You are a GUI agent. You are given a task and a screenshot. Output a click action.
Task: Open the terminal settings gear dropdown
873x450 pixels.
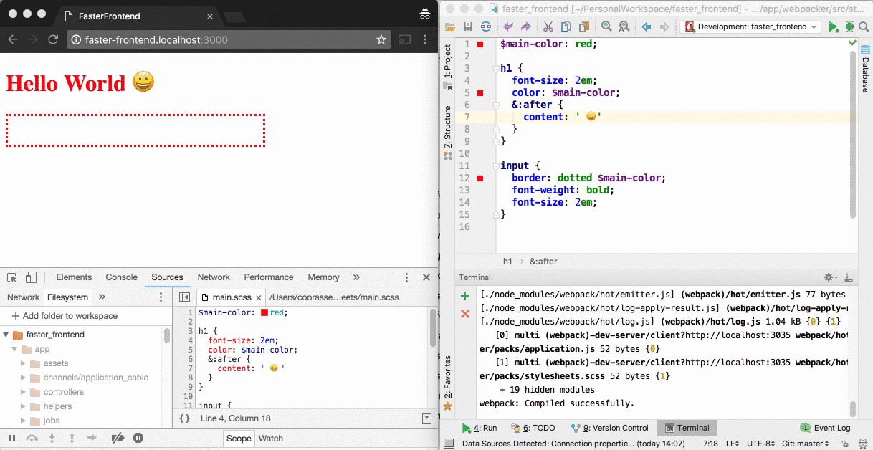[830, 277]
